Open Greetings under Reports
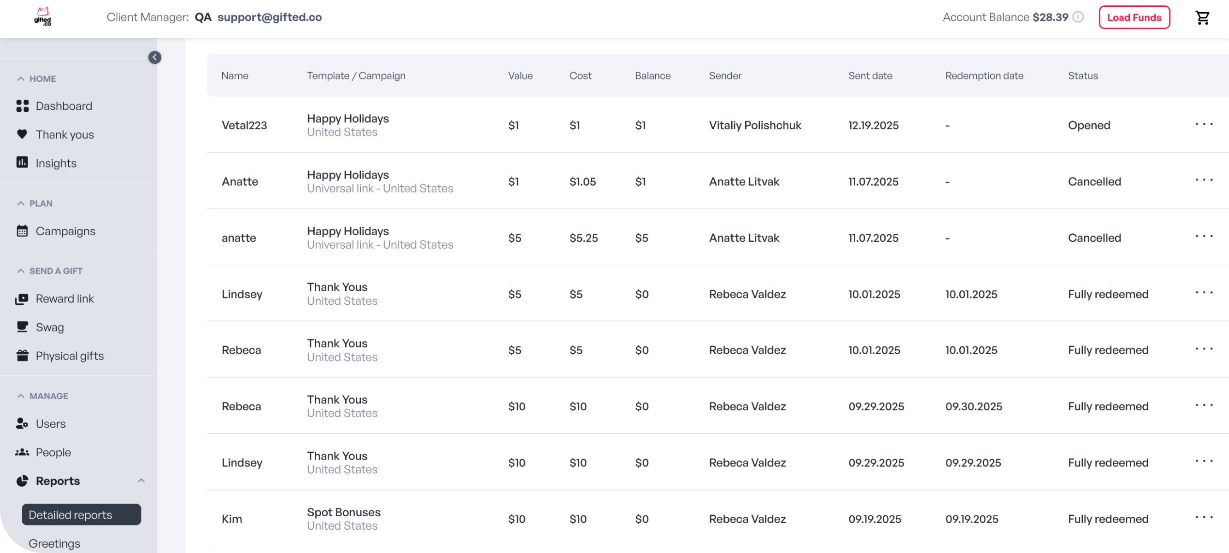This screenshot has width=1229, height=553. 54,543
